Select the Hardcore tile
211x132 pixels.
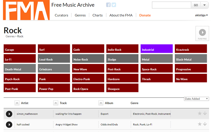tap(122, 78)
